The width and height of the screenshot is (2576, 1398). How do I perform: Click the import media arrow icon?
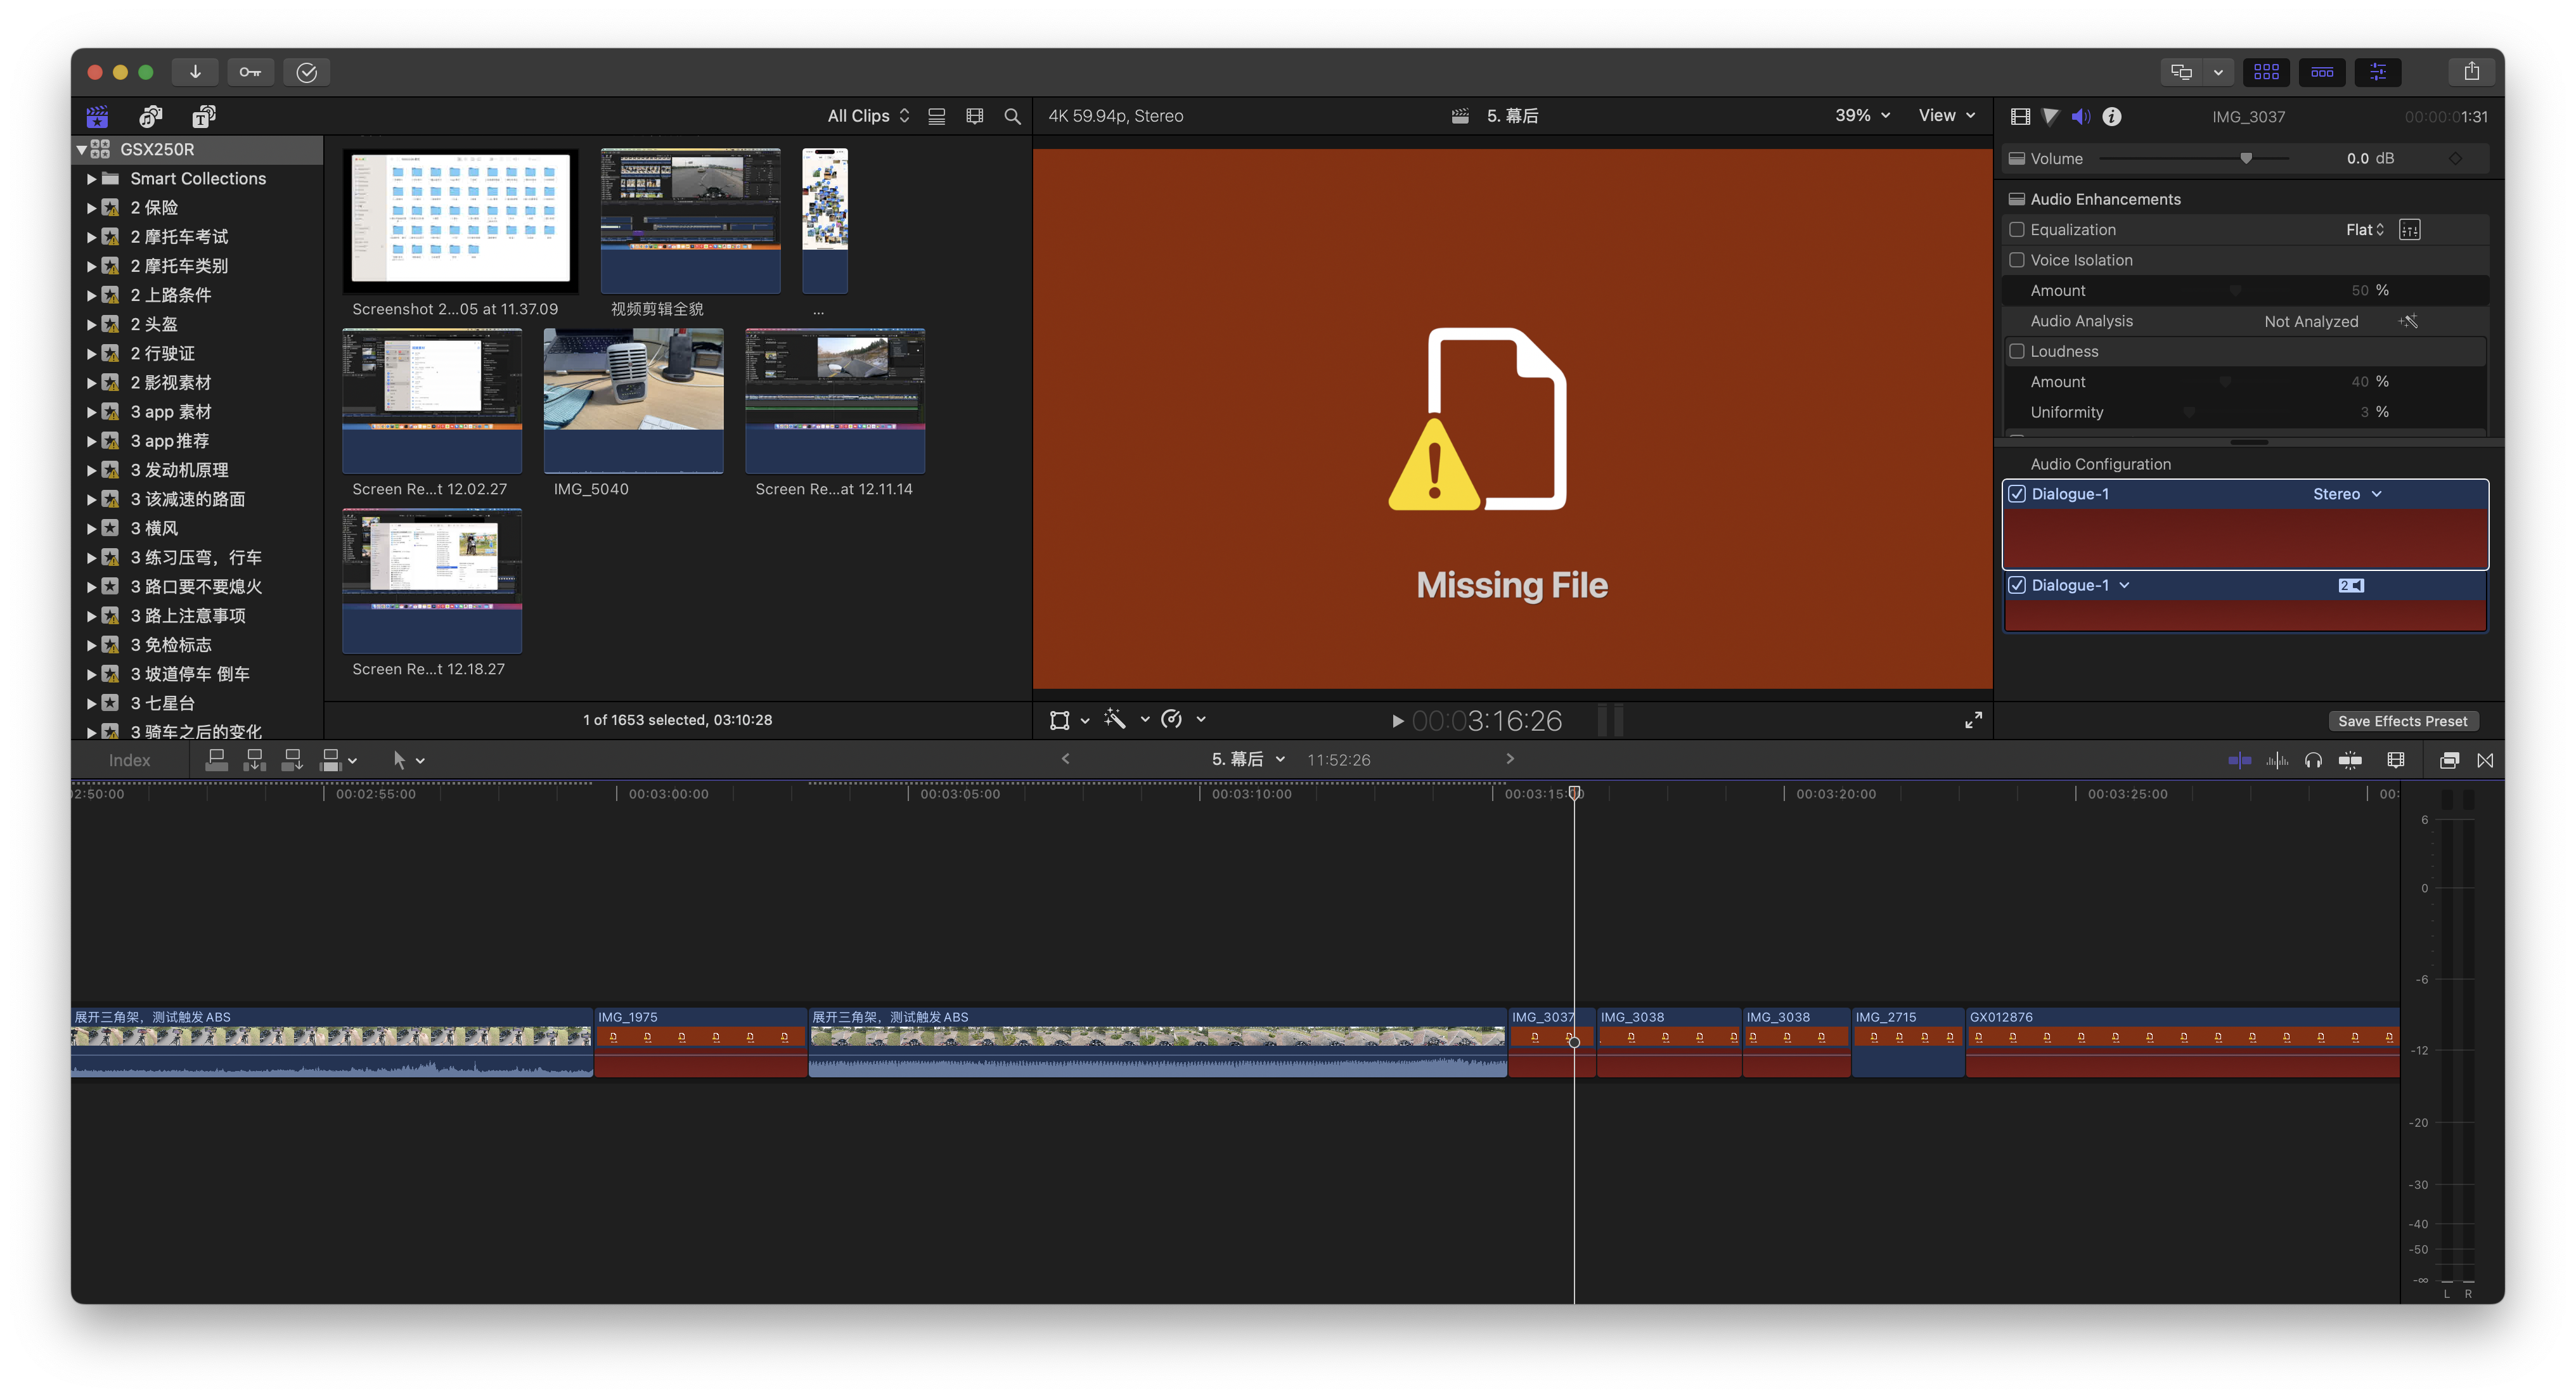pos(195,72)
